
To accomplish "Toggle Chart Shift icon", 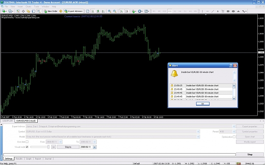I will click(127, 11).
